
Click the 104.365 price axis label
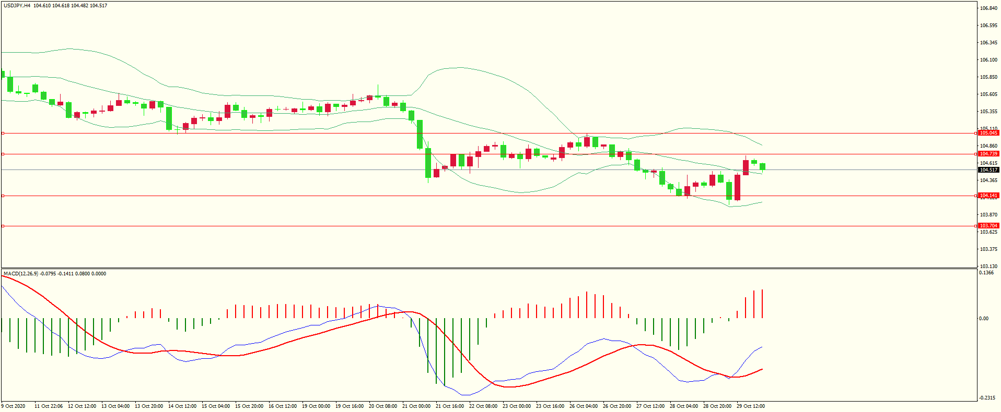click(988, 180)
